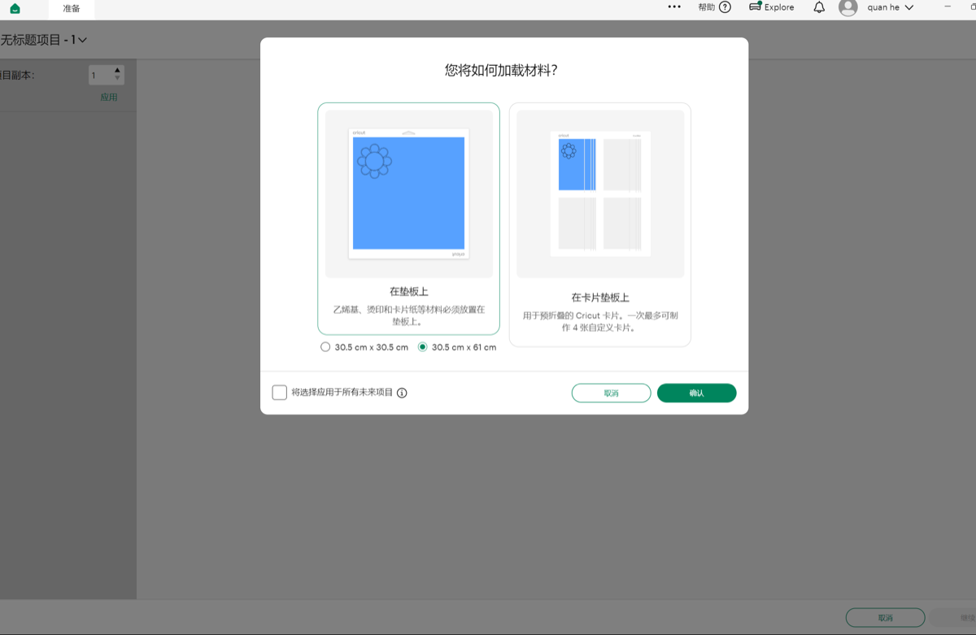Decrease project copies with down arrow
The width and height of the screenshot is (976, 635).
pyautogui.click(x=118, y=79)
